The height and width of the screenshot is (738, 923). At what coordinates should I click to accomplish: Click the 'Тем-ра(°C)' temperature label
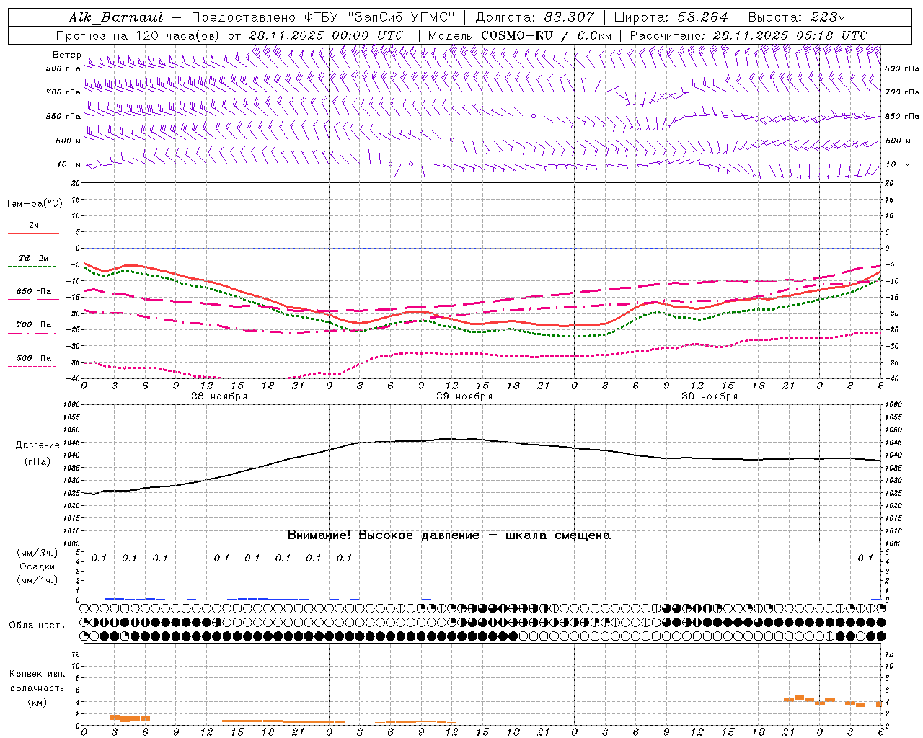(x=34, y=204)
